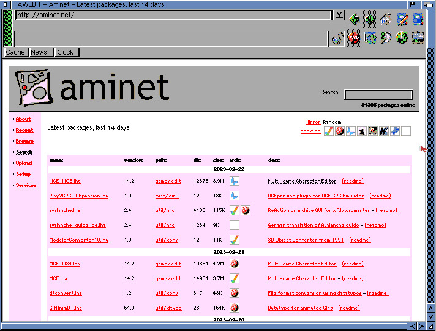Click the checkmark arch icon in avalanche.lha row
This screenshot has height=331, width=436.
235,210
